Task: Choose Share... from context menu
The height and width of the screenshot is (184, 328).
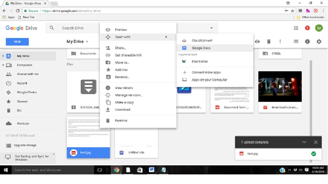Action: [138, 48]
